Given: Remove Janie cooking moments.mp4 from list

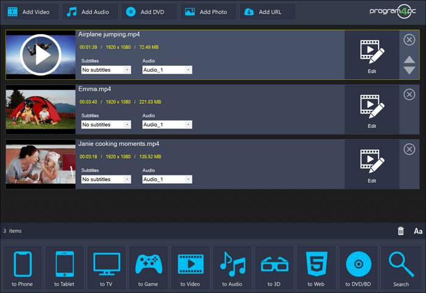Looking at the screenshot, I should 410,149.
